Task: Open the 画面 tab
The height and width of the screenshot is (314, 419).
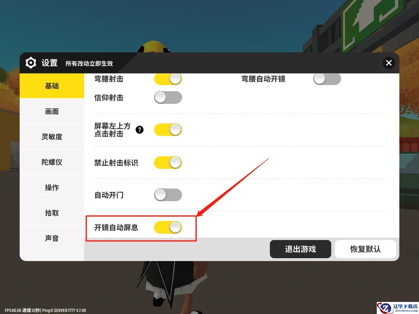Action: pos(52,111)
